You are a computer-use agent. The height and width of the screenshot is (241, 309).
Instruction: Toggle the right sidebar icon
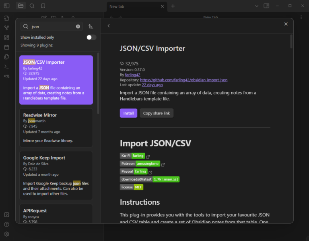pos(266,6)
